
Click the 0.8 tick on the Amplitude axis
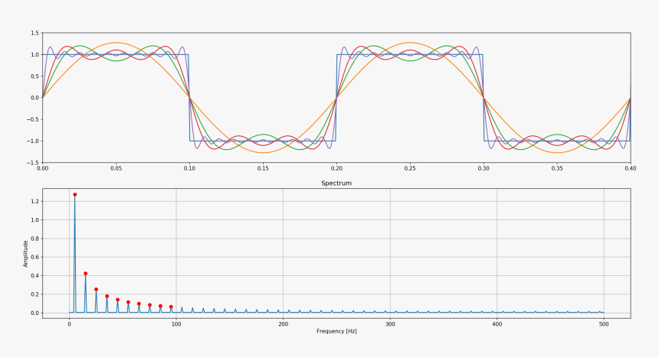(35, 239)
